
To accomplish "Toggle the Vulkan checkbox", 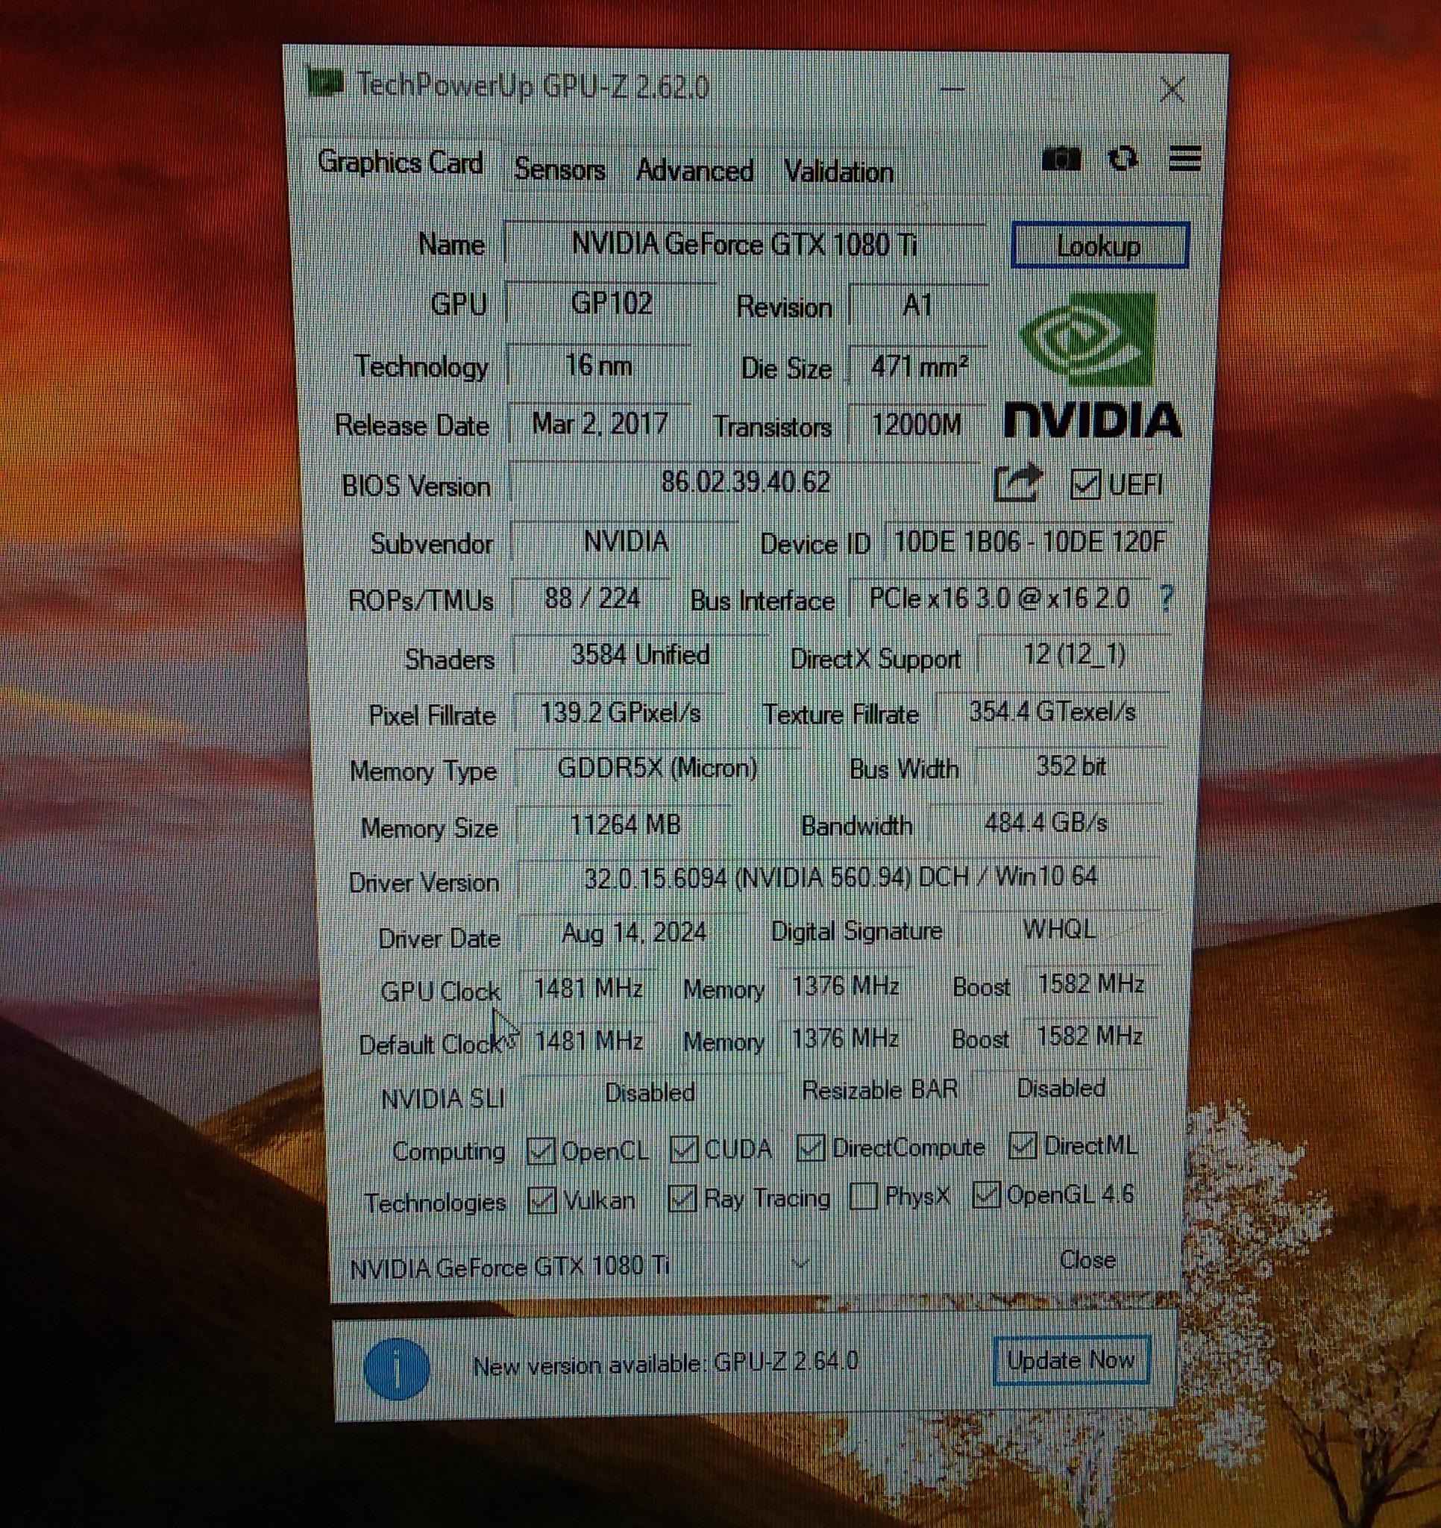I will click(542, 1200).
